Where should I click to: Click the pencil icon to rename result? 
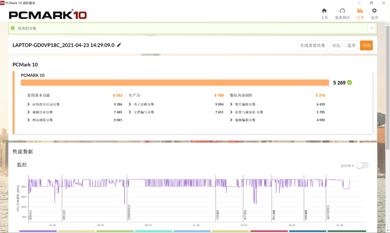[119, 45]
